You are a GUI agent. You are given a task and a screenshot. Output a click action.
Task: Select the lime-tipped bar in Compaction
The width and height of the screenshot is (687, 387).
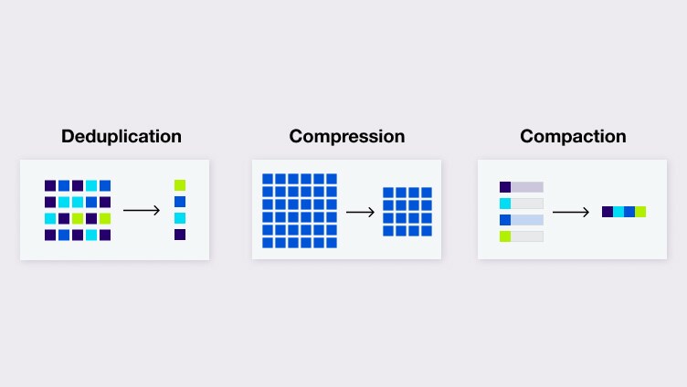click(x=521, y=236)
